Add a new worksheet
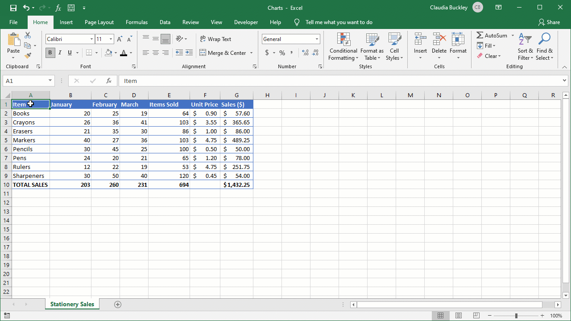Screen dimensions: 571x321 [118, 304]
